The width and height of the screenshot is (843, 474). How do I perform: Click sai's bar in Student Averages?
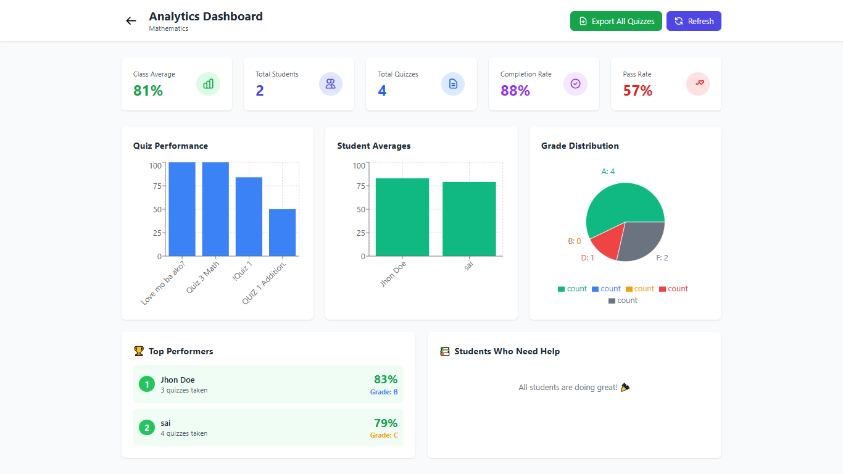[x=469, y=219]
